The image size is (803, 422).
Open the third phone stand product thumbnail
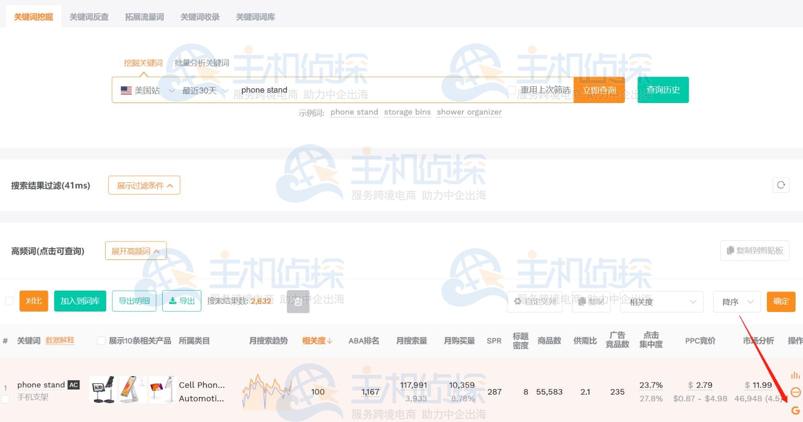click(x=162, y=389)
